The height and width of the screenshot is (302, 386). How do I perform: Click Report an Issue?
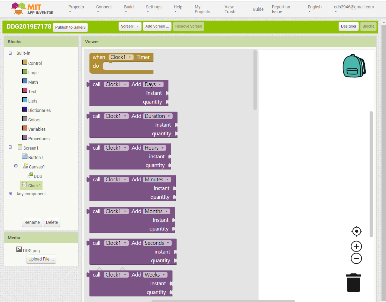tap(281, 9)
